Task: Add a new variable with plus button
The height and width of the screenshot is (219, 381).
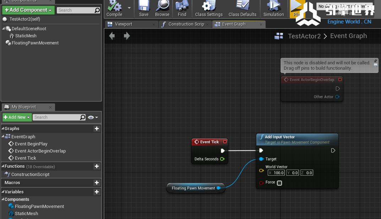Action: point(97,192)
